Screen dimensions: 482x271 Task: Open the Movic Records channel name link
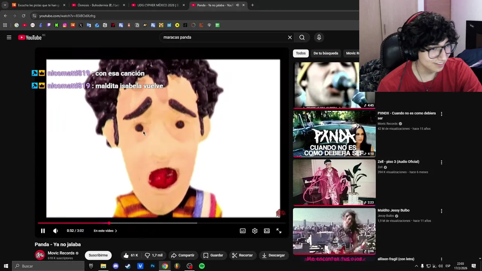pyautogui.click(x=61, y=253)
